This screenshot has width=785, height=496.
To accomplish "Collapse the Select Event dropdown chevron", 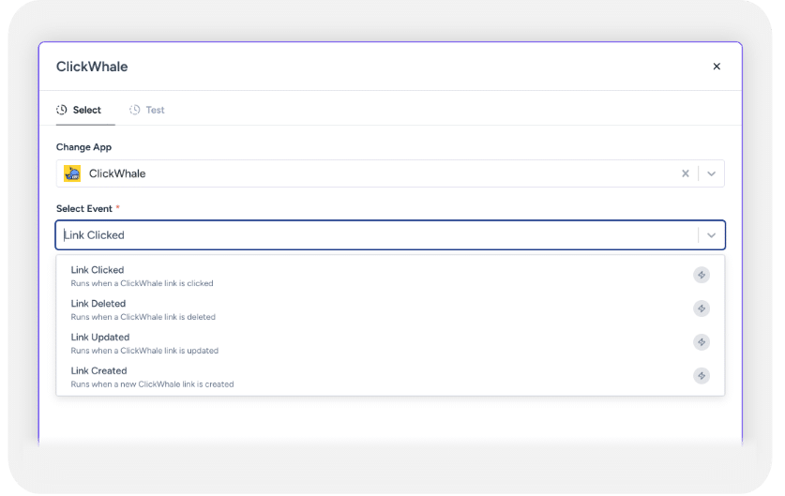I will [712, 235].
